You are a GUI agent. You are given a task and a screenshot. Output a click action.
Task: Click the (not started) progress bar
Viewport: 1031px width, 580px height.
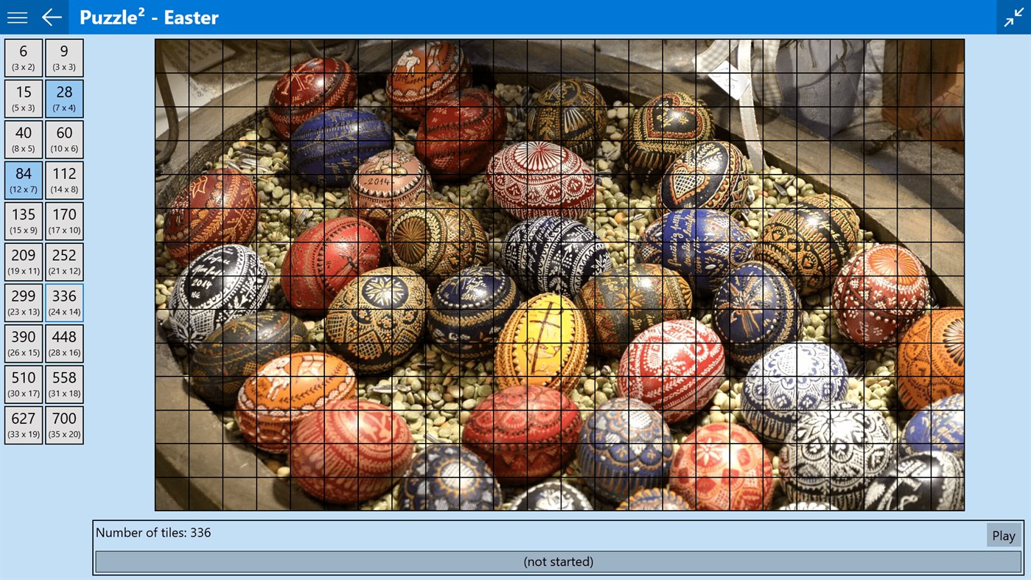(558, 561)
